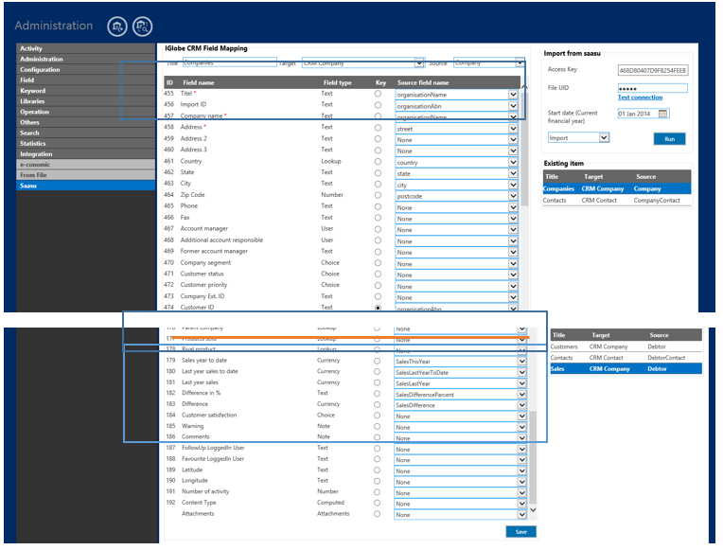Select the Key radio for Country row

(379, 162)
